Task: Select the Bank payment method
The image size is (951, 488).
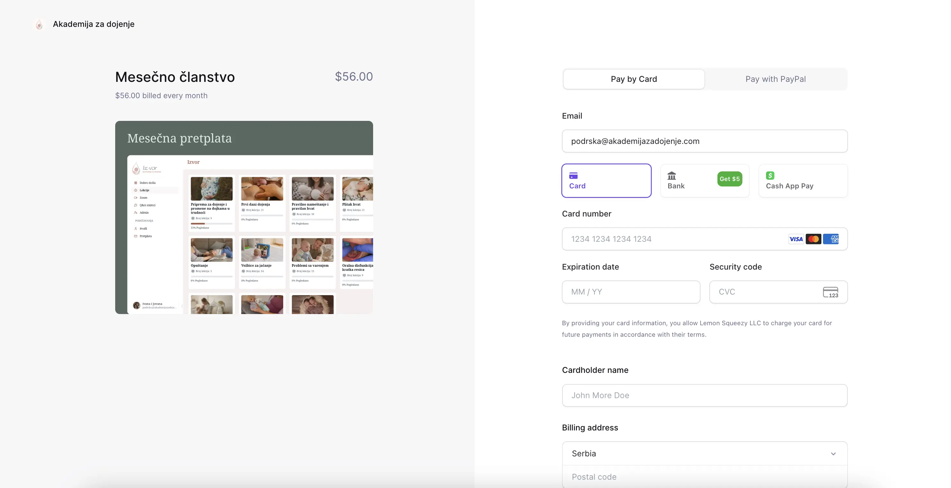Action: pos(704,180)
